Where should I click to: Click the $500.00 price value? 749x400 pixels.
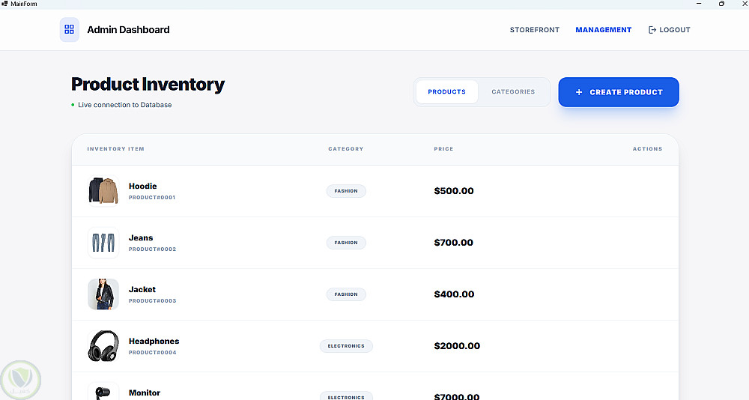tap(454, 191)
